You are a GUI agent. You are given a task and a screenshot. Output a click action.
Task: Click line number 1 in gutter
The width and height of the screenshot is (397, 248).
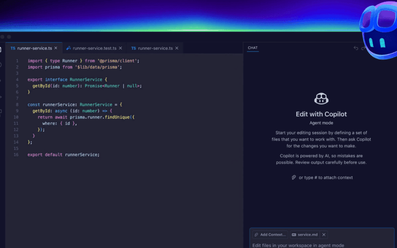click(17, 61)
